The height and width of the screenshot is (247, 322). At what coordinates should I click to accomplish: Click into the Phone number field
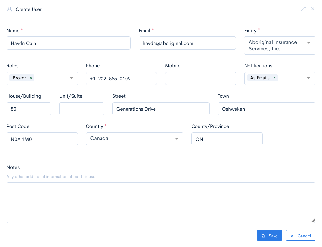(121, 78)
